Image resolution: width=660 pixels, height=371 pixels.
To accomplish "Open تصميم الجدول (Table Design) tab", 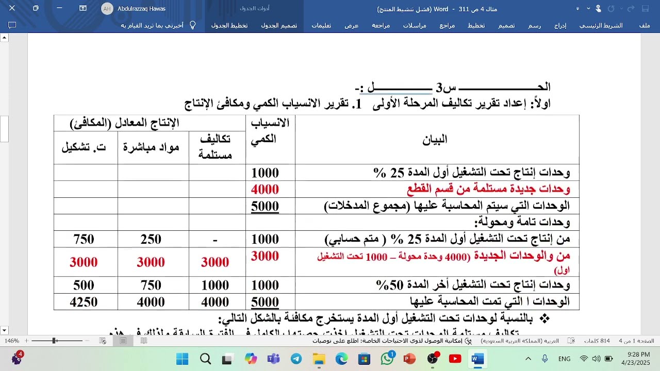I will pyautogui.click(x=279, y=25).
